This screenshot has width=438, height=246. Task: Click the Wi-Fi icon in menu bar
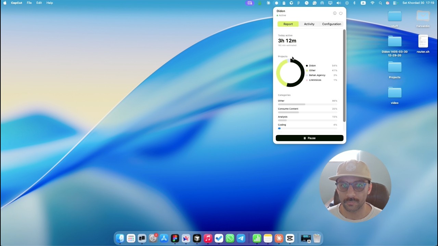(x=372, y=3)
